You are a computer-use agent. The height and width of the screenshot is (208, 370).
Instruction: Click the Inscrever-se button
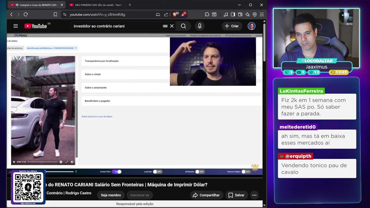(140, 195)
